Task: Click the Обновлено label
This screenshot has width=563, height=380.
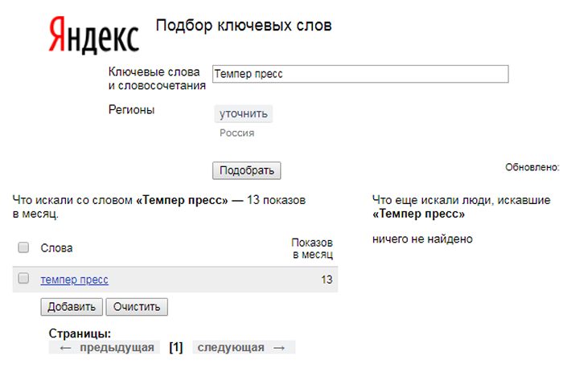Action: (532, 167)
